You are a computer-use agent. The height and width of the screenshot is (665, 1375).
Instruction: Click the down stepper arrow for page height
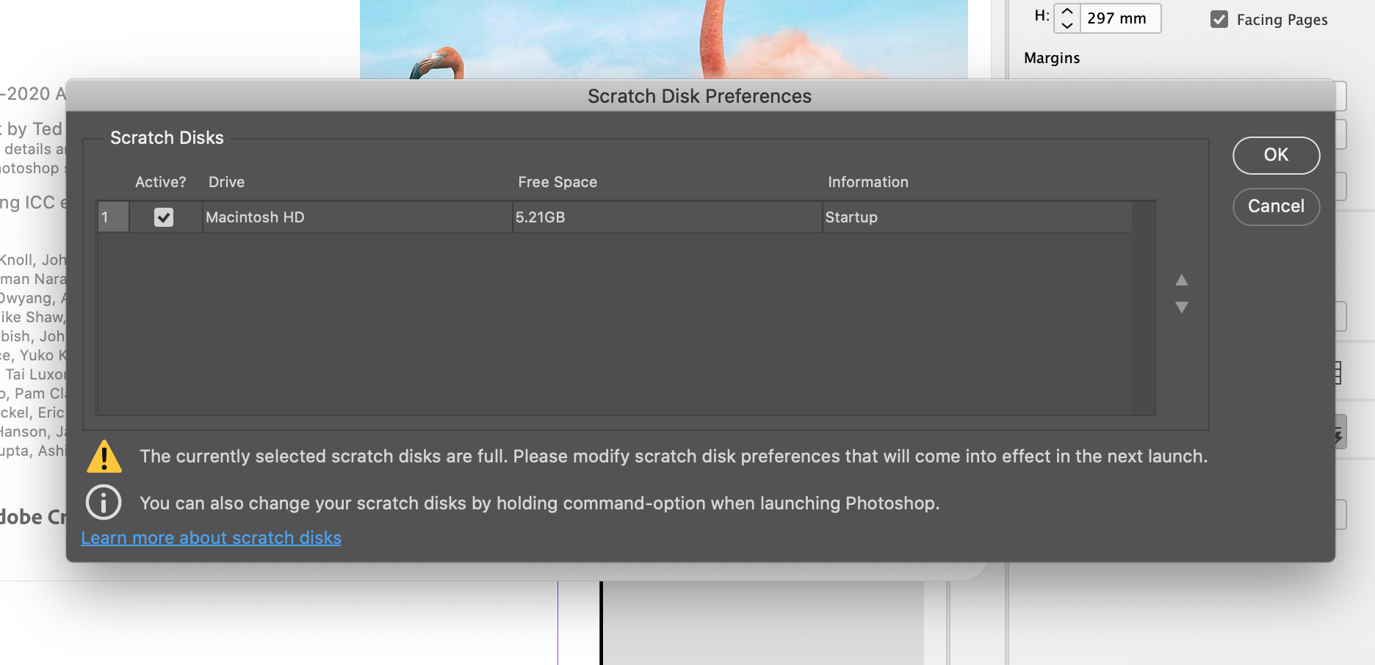coord(1066,26)
